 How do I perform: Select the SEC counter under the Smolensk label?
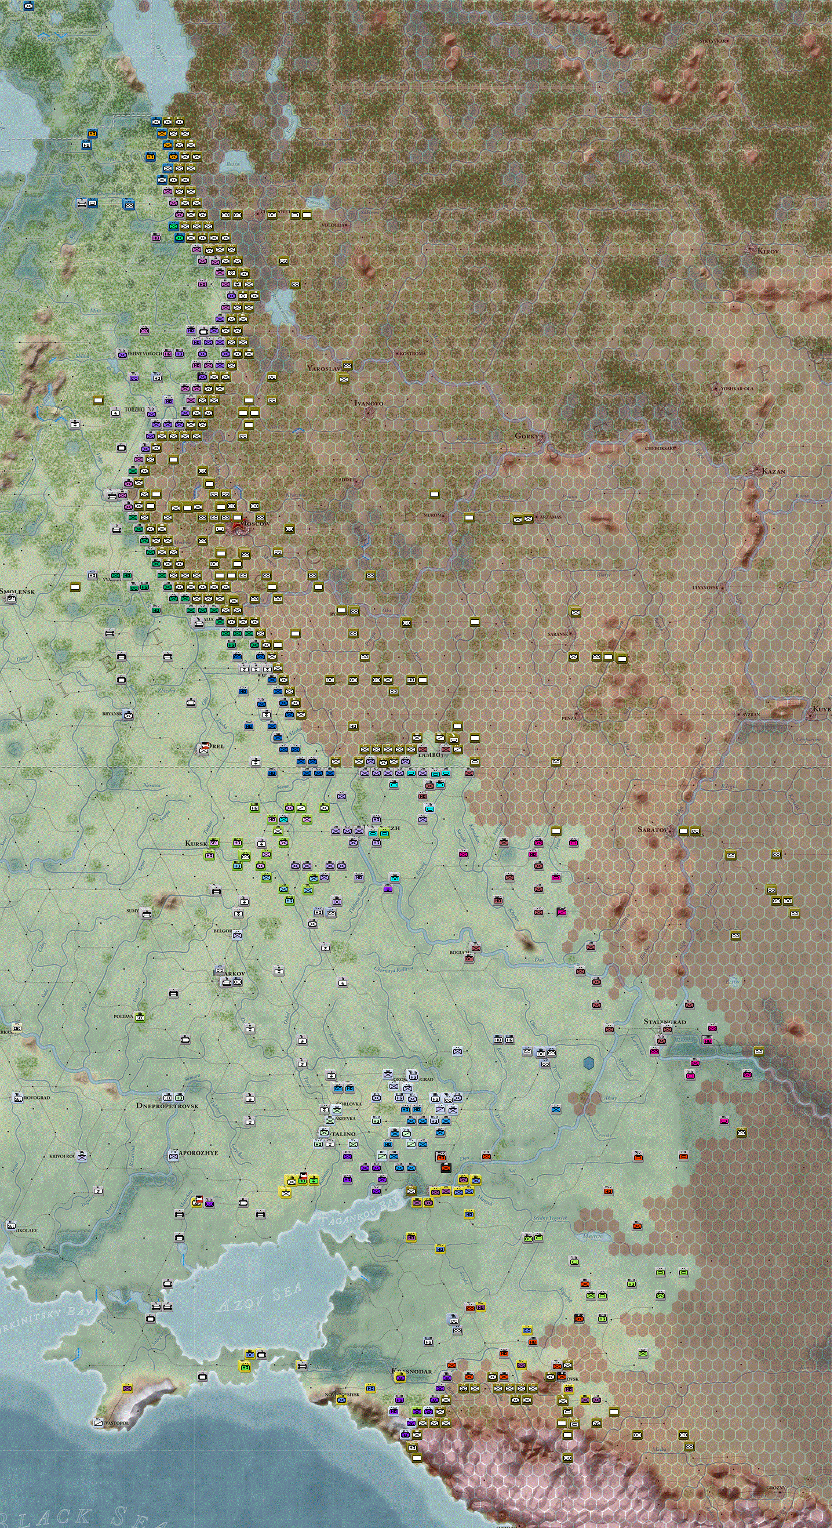click(10, 600)
